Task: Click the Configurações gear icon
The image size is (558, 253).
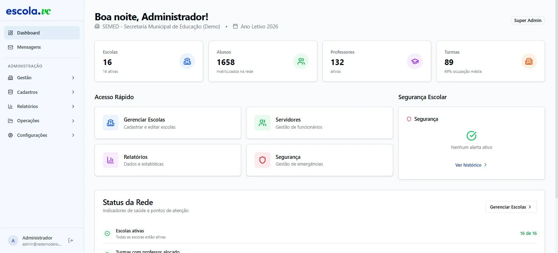Action: click(10, 135)
